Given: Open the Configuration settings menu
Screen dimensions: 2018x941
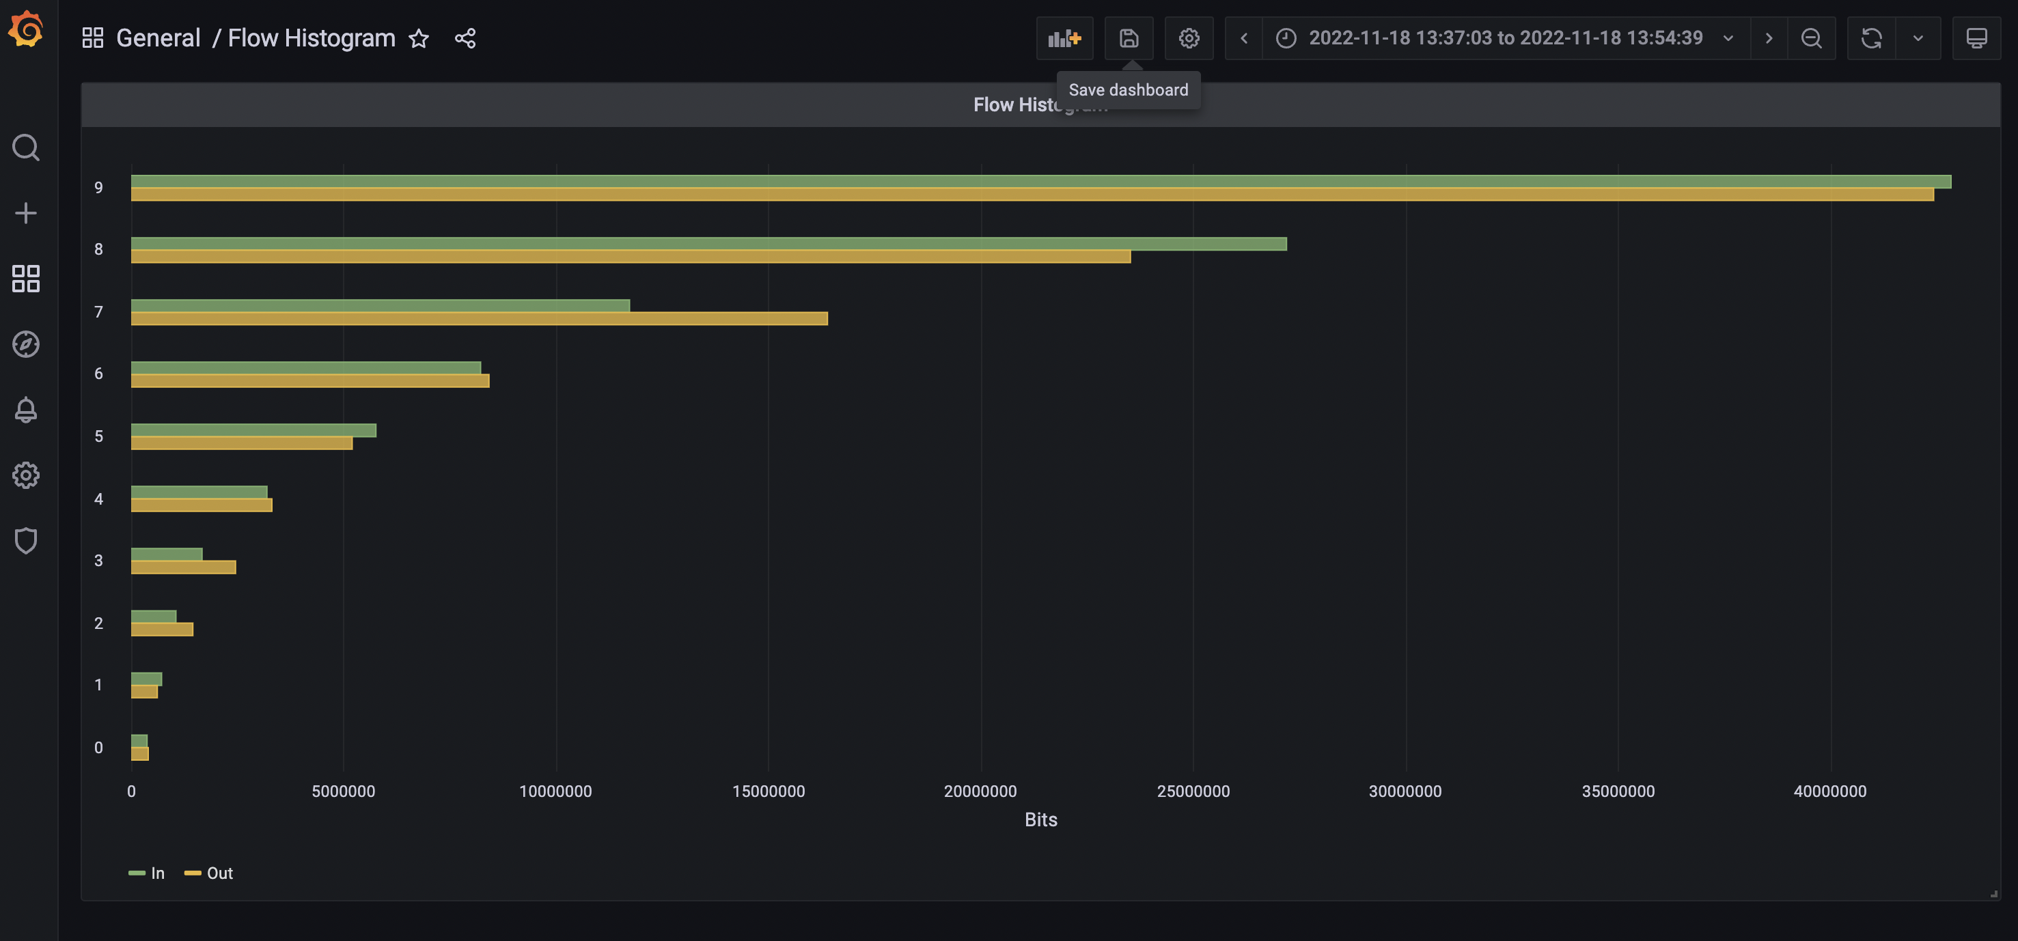Looking at the screenshot, I should click(26, 475).
